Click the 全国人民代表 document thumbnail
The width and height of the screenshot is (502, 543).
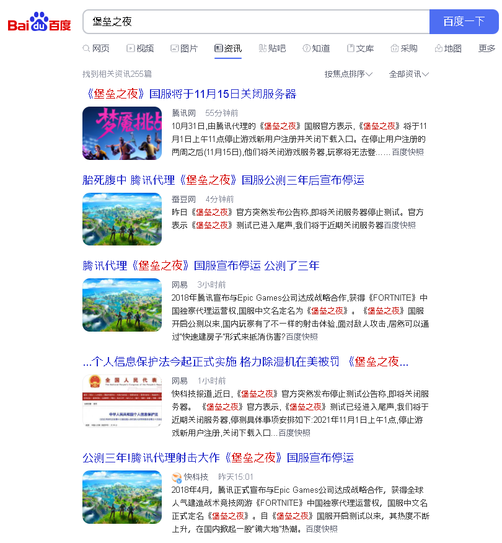(x=122, y=400)
